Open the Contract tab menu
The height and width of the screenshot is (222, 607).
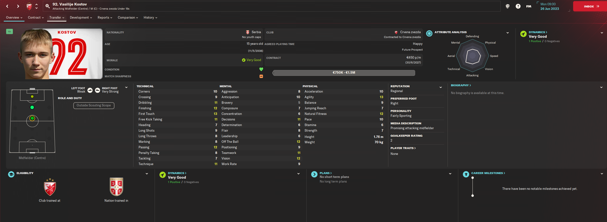point(36,17)
